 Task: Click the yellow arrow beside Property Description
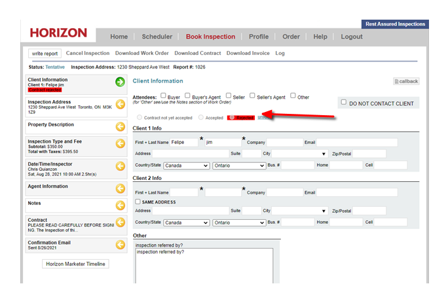click(120, 126)
